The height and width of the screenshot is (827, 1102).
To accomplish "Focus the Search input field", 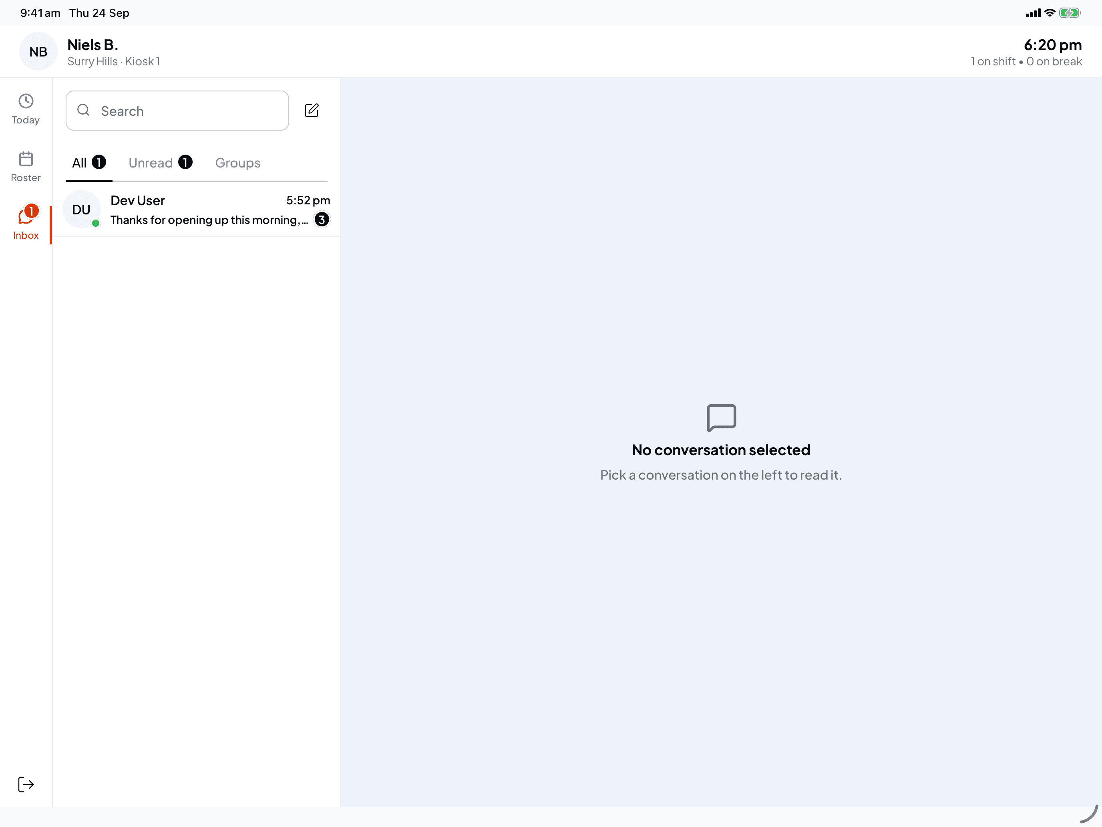I will [x=177, y=111].
